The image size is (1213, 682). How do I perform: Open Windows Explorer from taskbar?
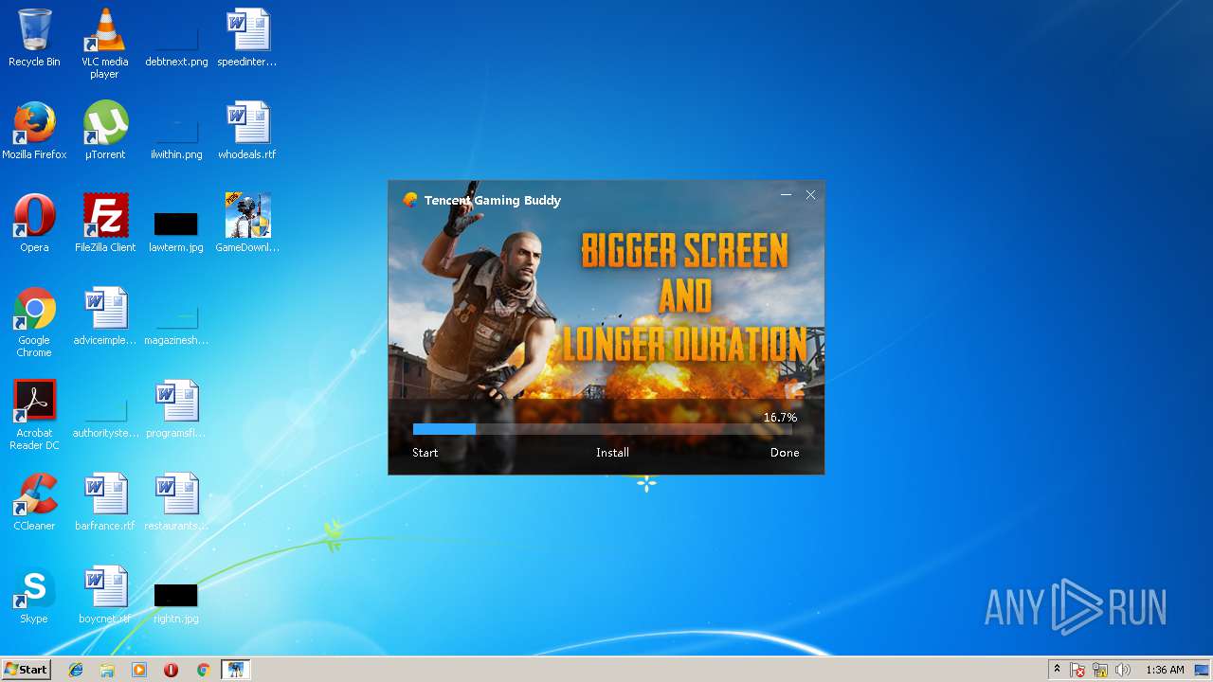click(x=107, y=670)
